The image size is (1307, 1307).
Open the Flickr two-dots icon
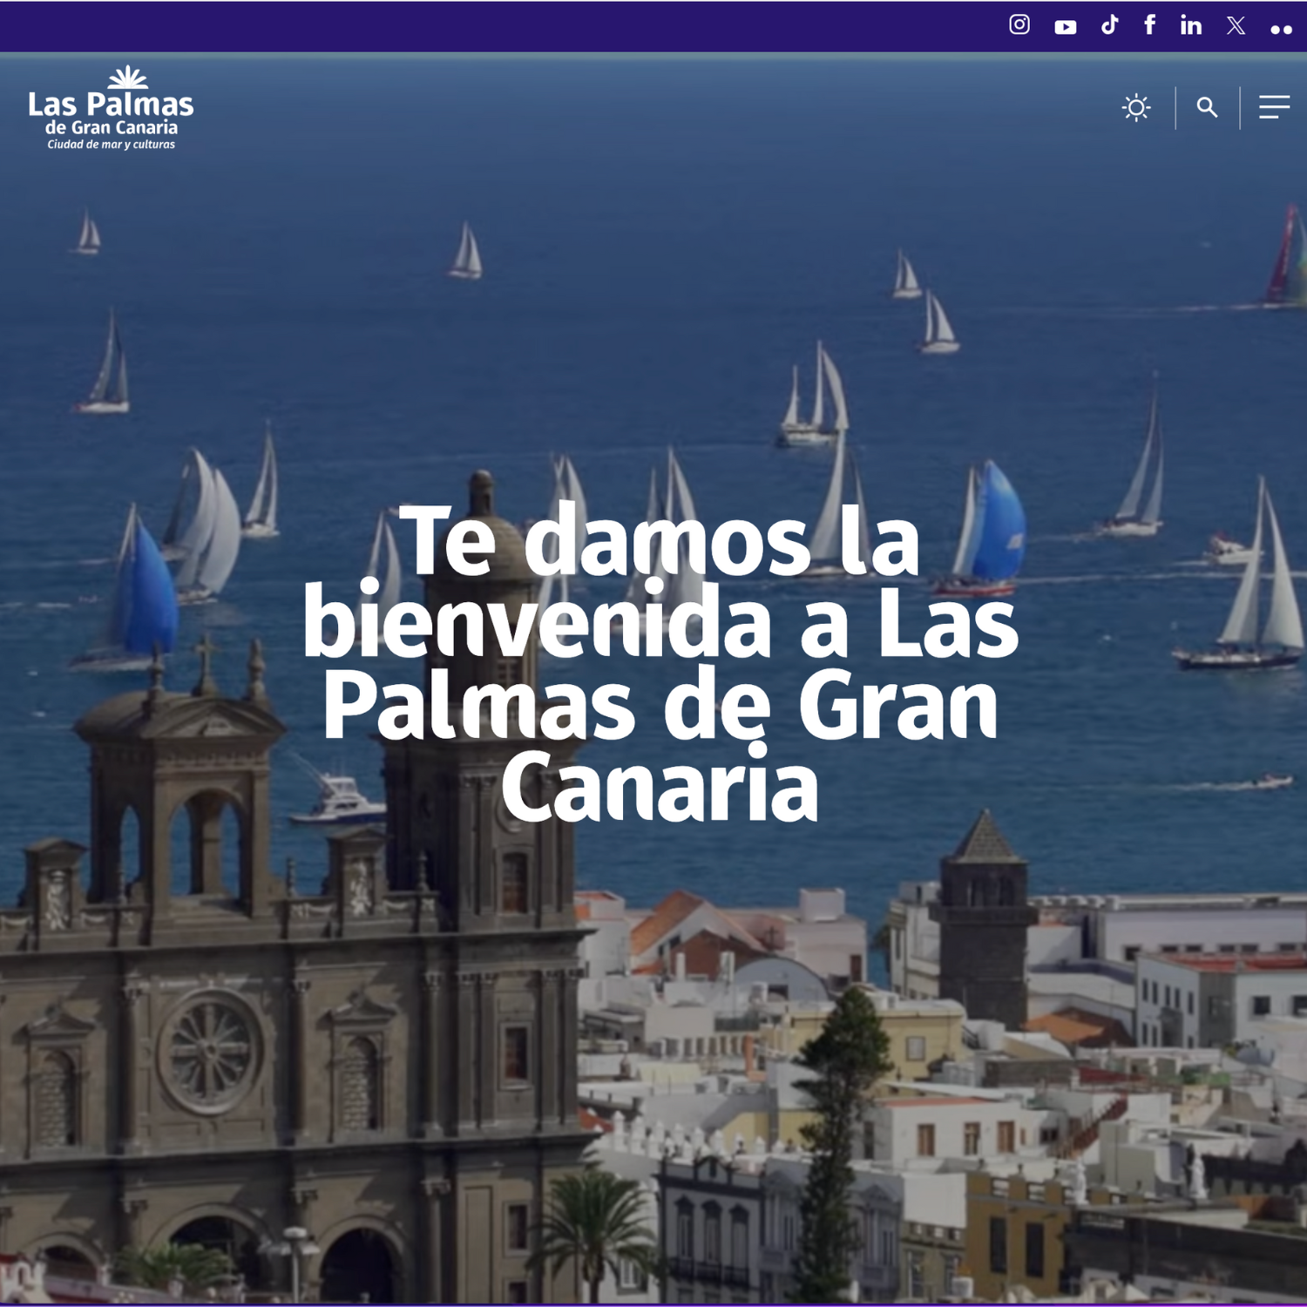tap(1281, 30)
